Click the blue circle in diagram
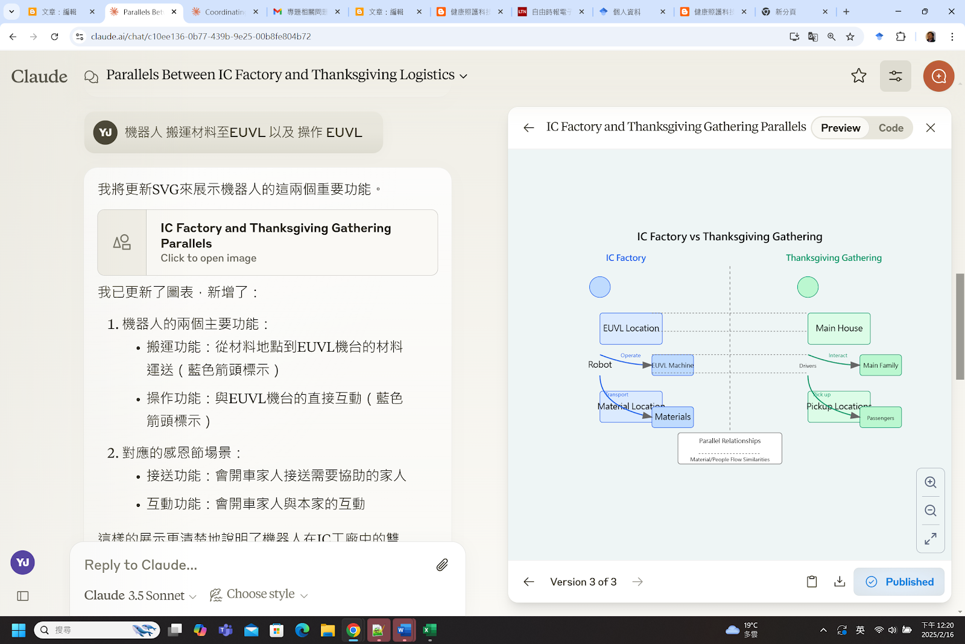The height and width of the screenshot is (644, 965). (600, 287)
